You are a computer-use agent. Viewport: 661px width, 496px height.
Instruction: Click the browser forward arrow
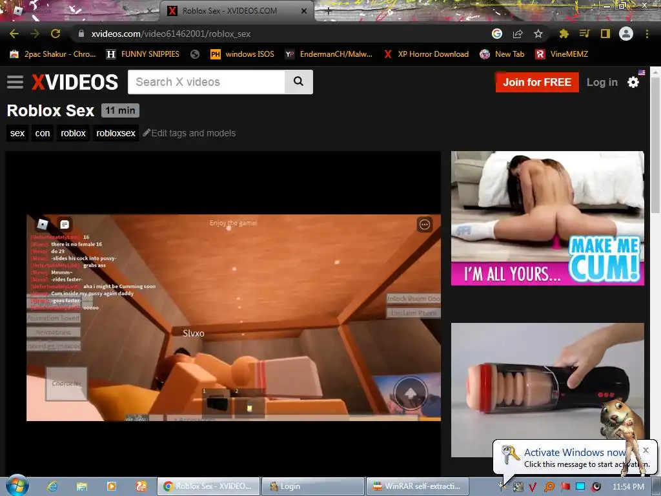[x=35, y=34]
